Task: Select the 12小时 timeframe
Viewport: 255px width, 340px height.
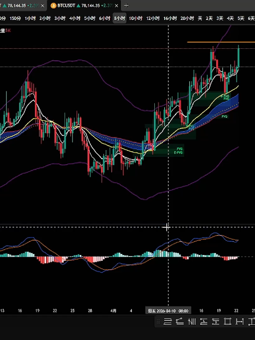Action: [153, 18]
